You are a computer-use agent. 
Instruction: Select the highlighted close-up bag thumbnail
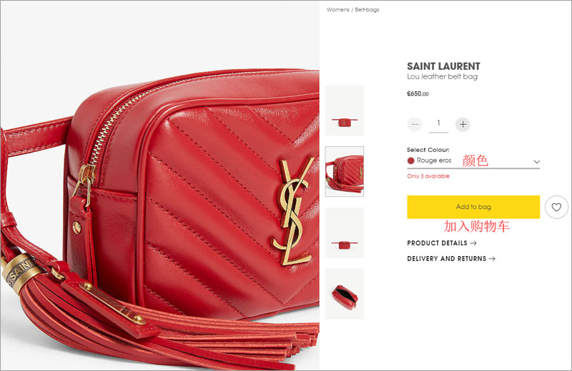point(345,171)
